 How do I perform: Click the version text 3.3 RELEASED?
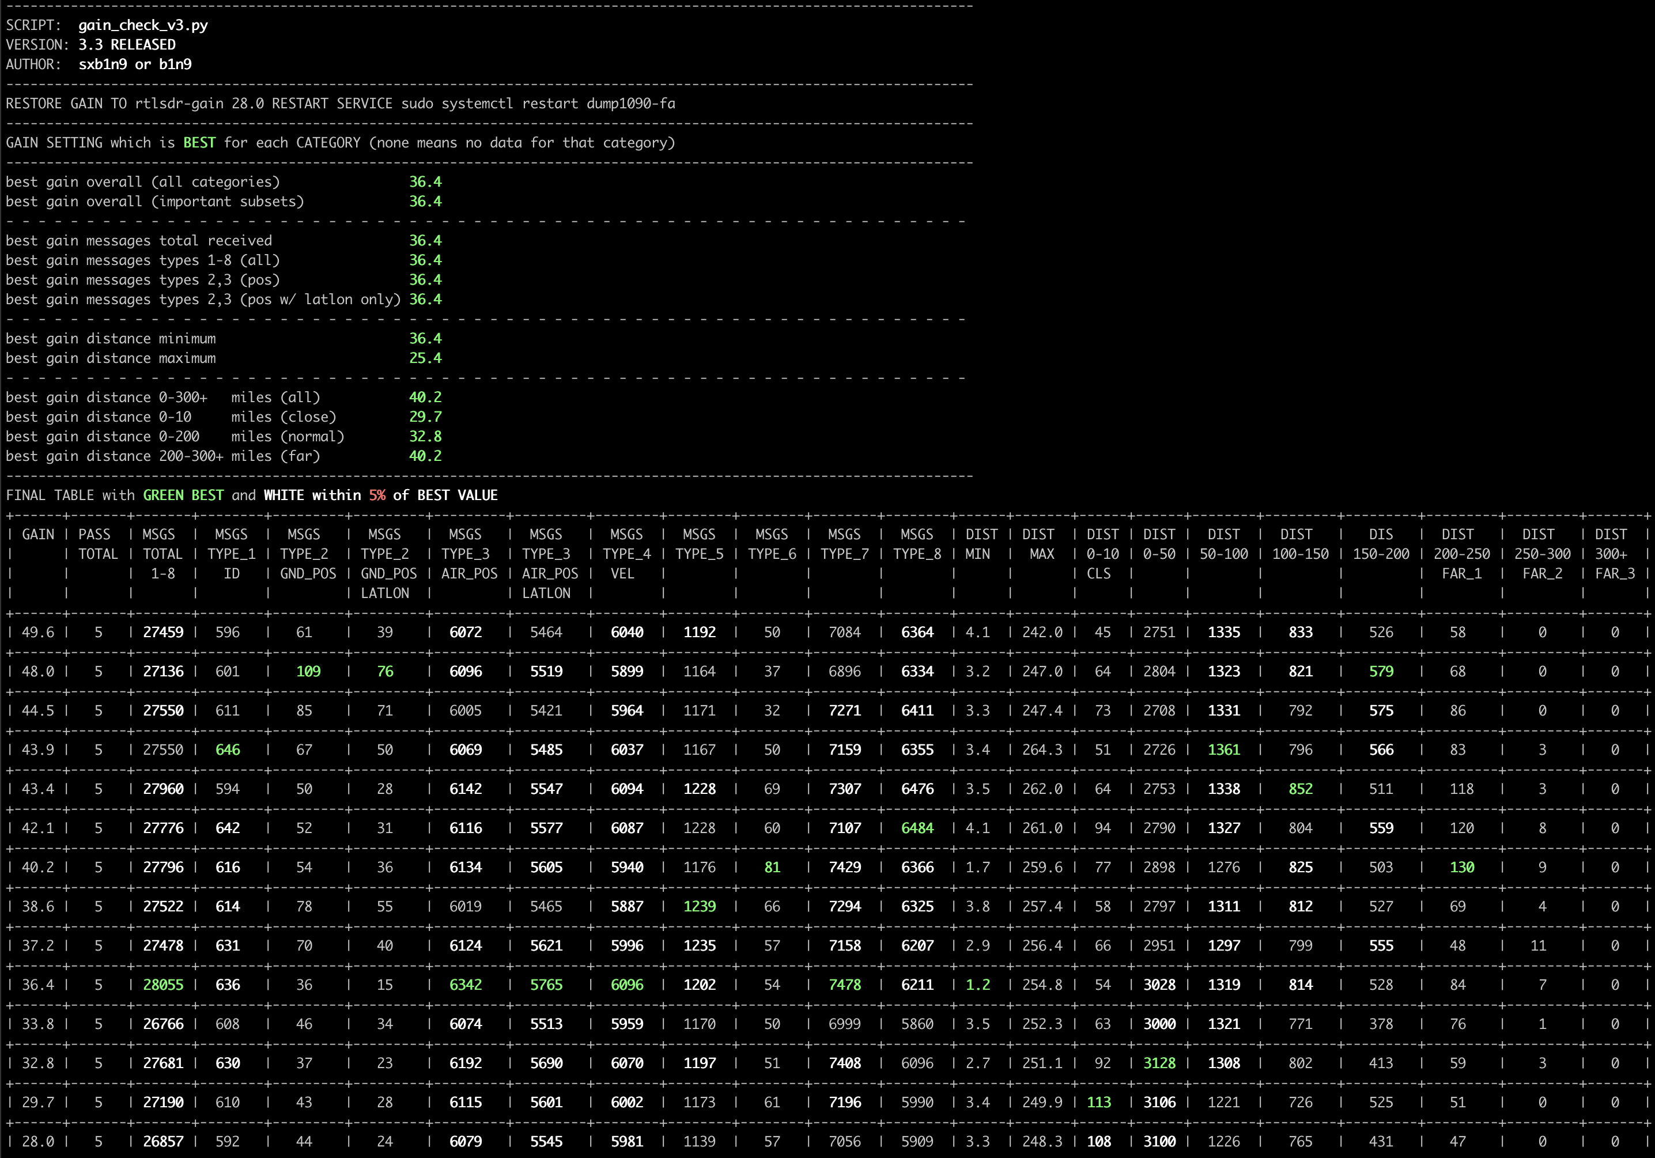click(x=126, y=45)
